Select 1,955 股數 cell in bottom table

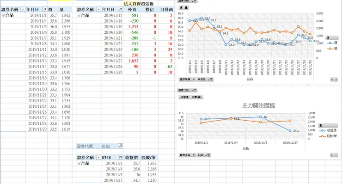point(150,175)
